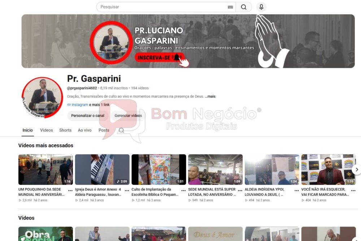361x241 pixels.
Task: Click Personalizar o canal button
Action: click(88, 116)
